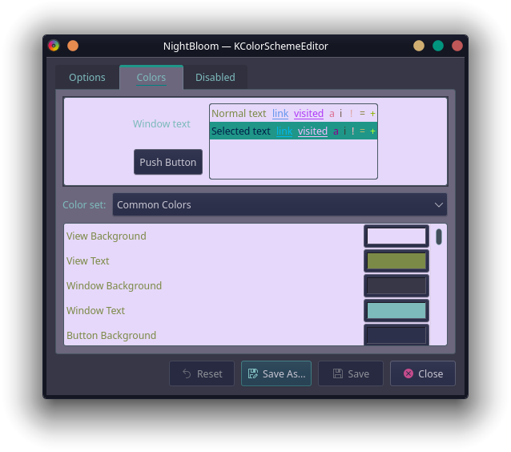Click 'link' in Normal text preview row
Viewport: 511px width, 452px height.
click(x=280, y=114)
